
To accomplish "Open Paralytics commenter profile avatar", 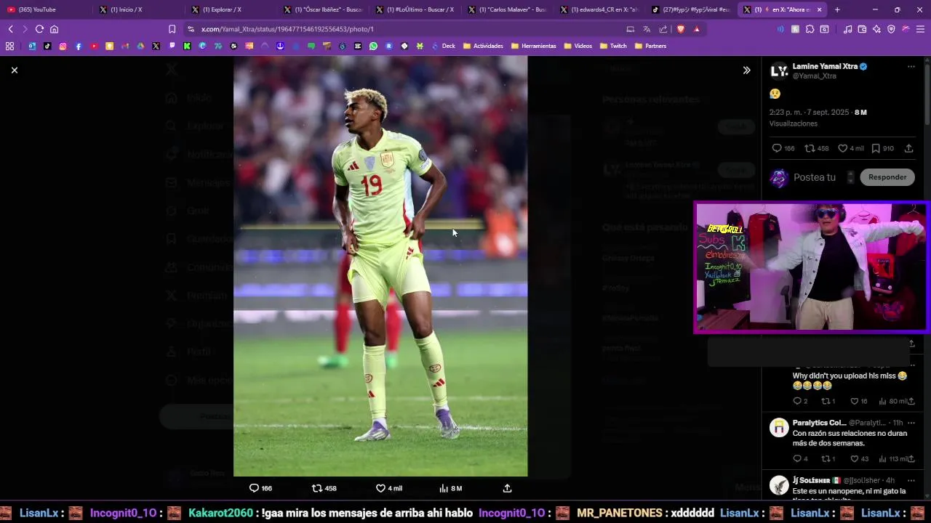I will pos(779,427).
